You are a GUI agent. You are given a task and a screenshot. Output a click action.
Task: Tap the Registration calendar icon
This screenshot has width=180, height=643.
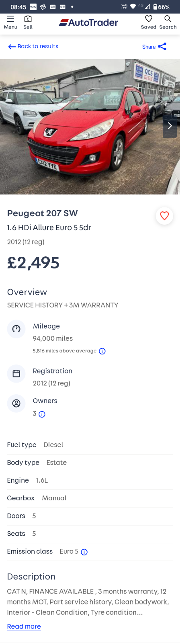[16, 374]
